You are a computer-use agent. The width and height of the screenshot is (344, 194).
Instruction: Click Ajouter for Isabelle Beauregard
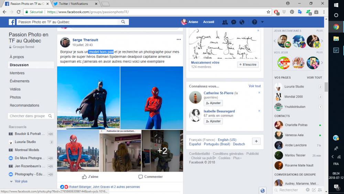click(x=213, y=121)
